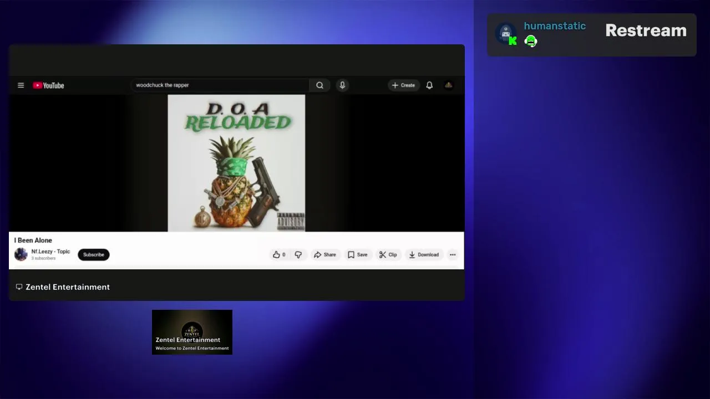Click the humanstatic username in Restream
This screenshot has height=399, width=710.
coord(555,26)
